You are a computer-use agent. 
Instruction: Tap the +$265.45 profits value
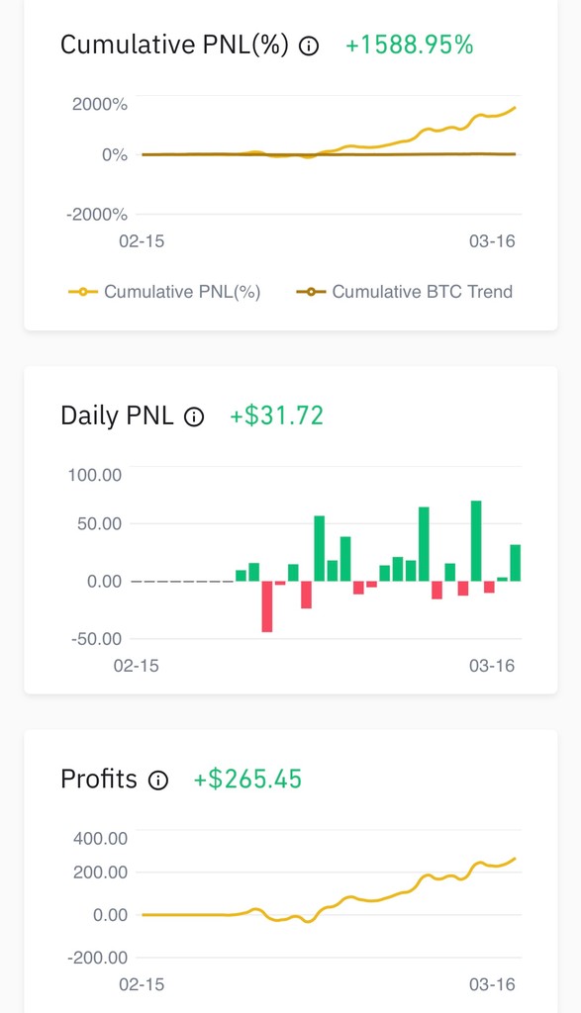(x=247, y=780)
